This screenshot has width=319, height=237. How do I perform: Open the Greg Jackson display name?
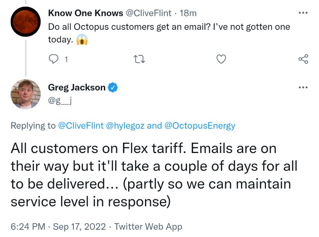76,87
